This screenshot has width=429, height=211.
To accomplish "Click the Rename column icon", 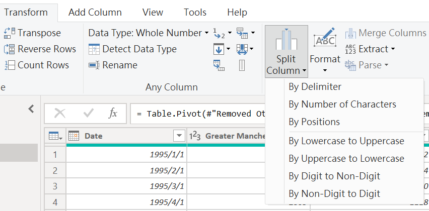I will click(94, 65).
